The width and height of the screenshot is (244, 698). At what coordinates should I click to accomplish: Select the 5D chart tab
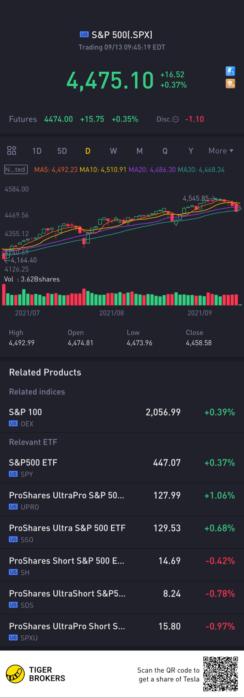coord(62,151)
